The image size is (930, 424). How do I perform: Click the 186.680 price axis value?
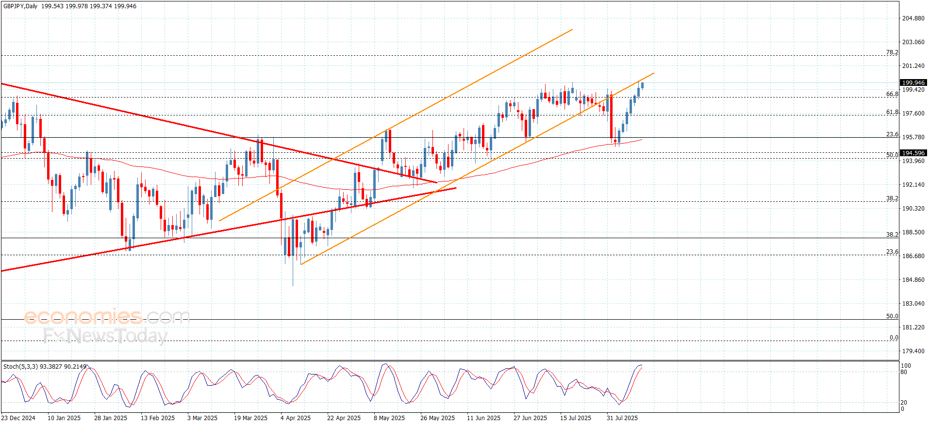pos(913,256)
